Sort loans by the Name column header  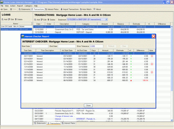tap(16, 24)
